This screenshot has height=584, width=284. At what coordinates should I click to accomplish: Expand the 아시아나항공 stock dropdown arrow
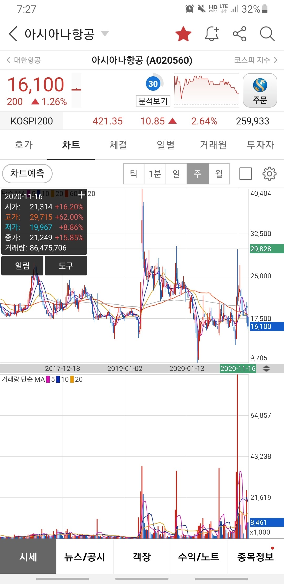105,33
